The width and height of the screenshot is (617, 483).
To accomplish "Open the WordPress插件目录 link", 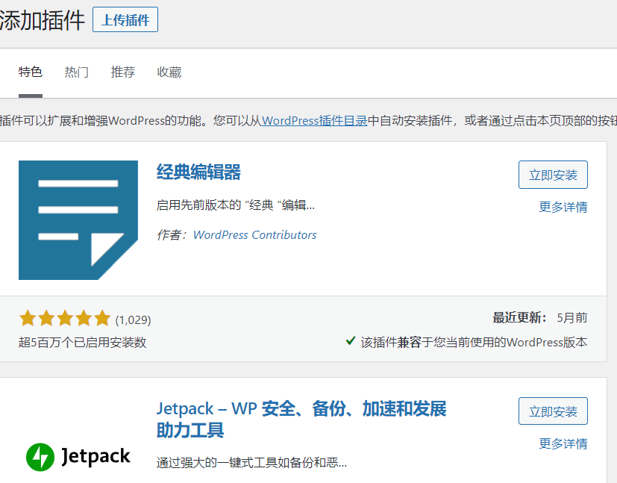I will click(314, 120).
